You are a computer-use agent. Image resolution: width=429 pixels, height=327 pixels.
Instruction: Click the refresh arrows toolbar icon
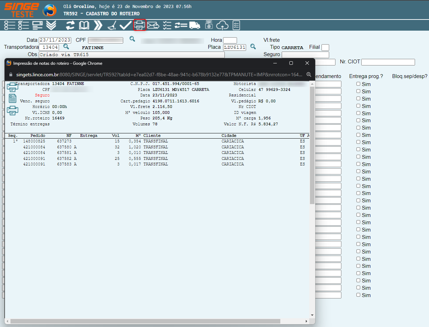[x=71, y=25]
